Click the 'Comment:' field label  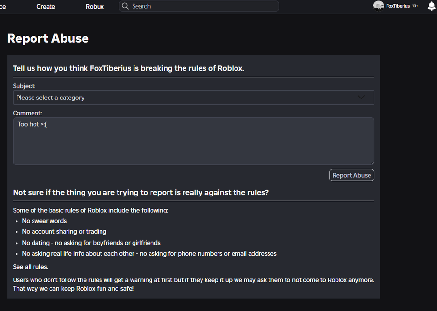coord(27,113)
